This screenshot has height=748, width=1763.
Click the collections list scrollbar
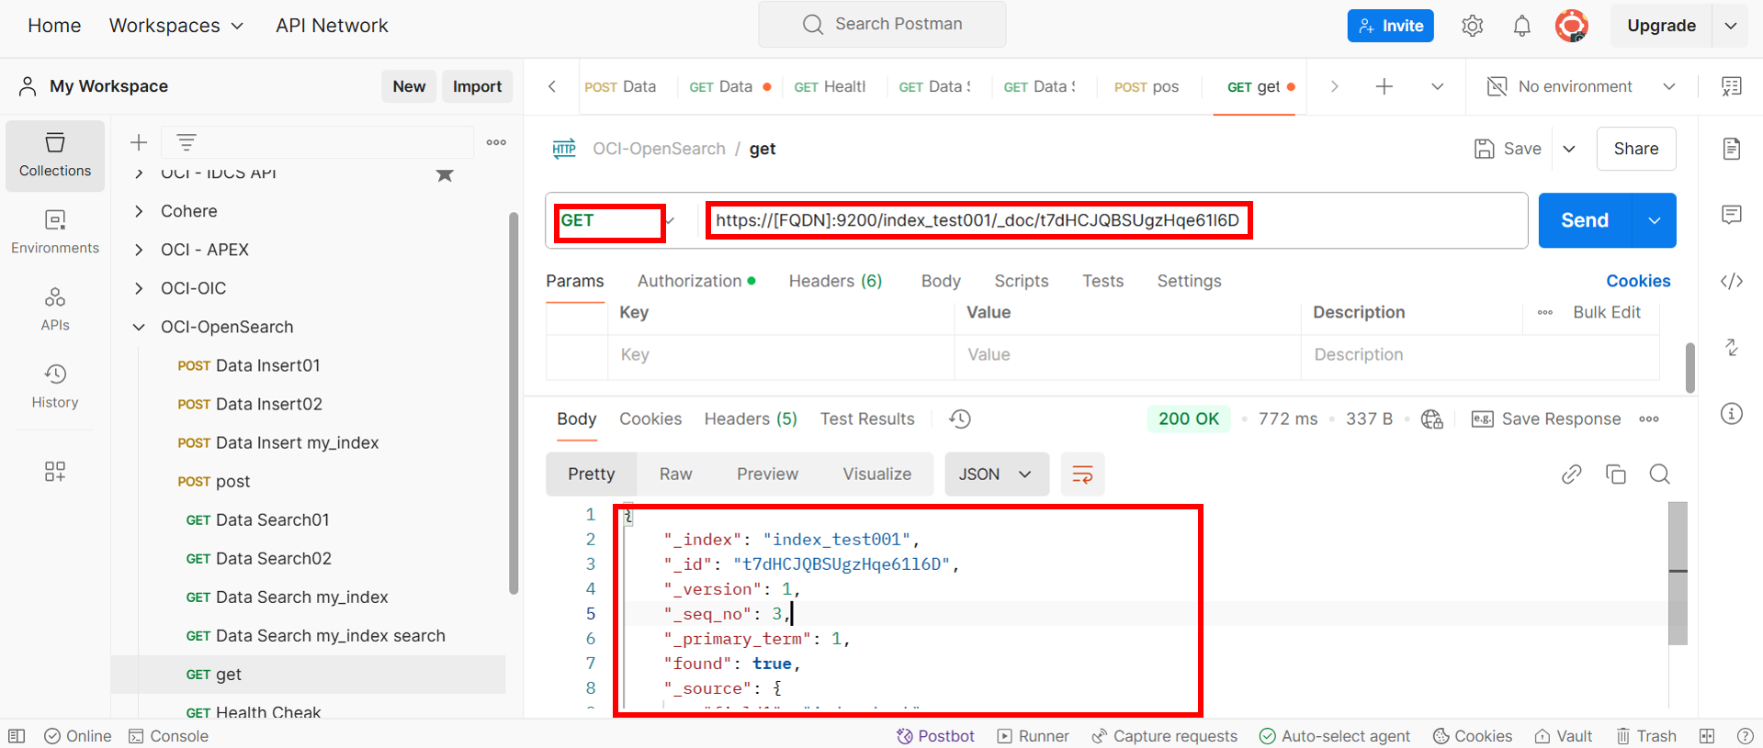(514, 404)
